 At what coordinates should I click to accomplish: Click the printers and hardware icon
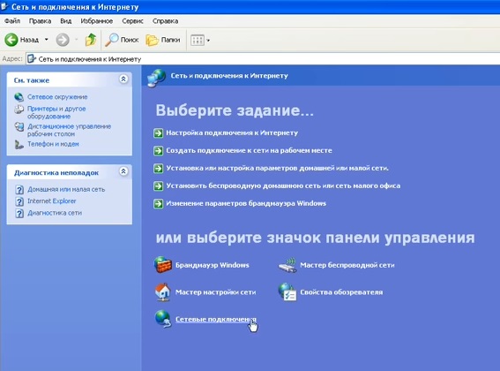click(19, 110)
